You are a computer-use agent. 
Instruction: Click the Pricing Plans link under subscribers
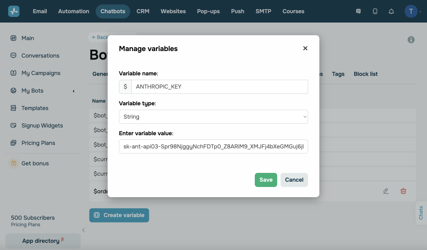tap(25, 225)
